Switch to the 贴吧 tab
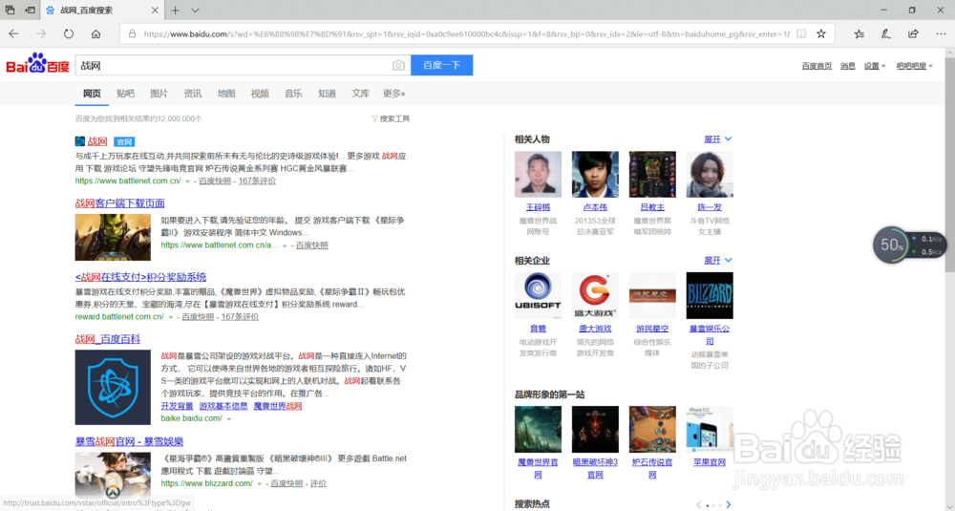 click(125, 94)
